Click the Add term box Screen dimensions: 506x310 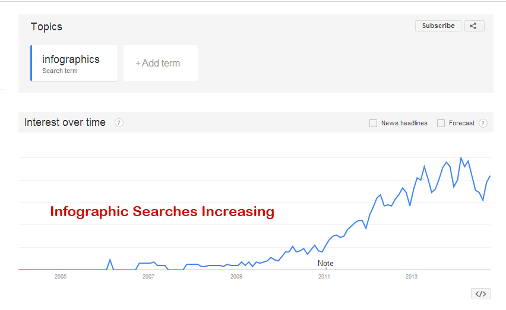pos(160,63)
